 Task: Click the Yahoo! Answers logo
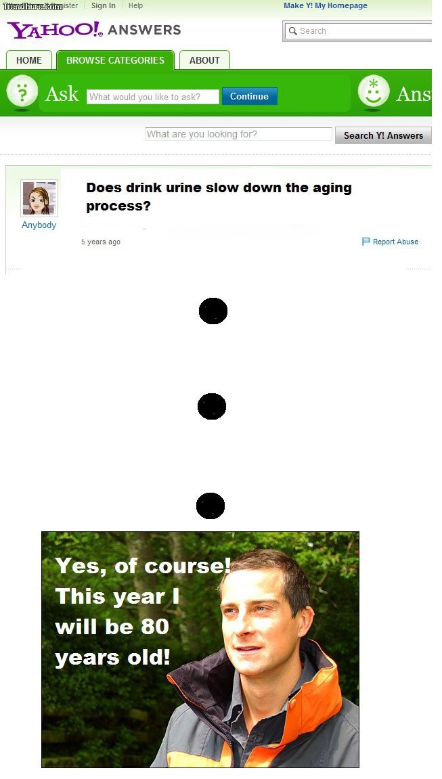(x=94, y=30)
